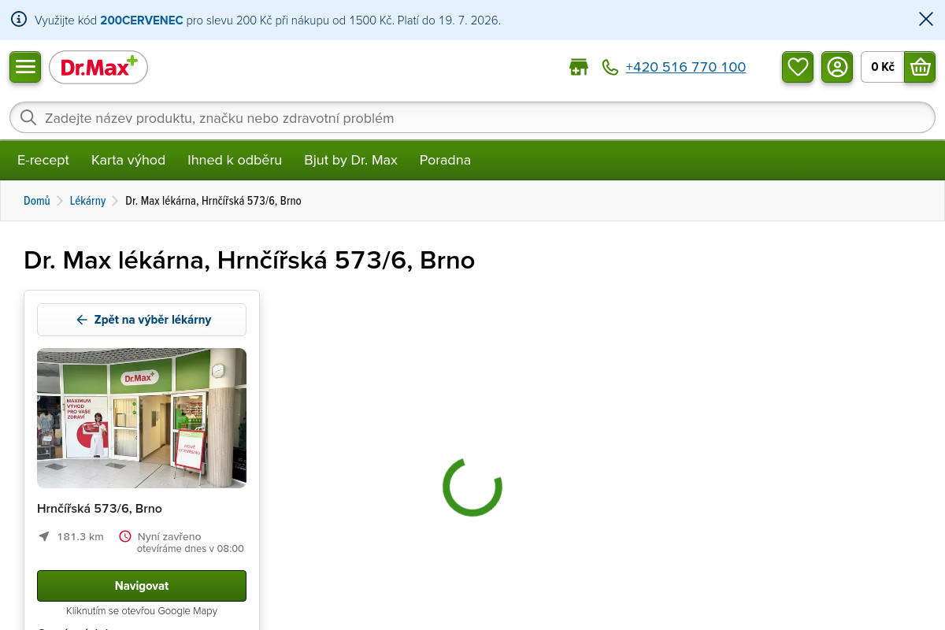
Task: Open the hamburger menu button
Action: (25, 67)
